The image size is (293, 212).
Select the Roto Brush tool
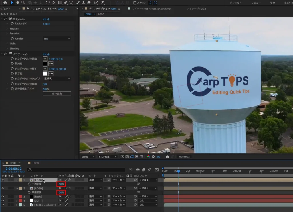(x=96, y=3)
